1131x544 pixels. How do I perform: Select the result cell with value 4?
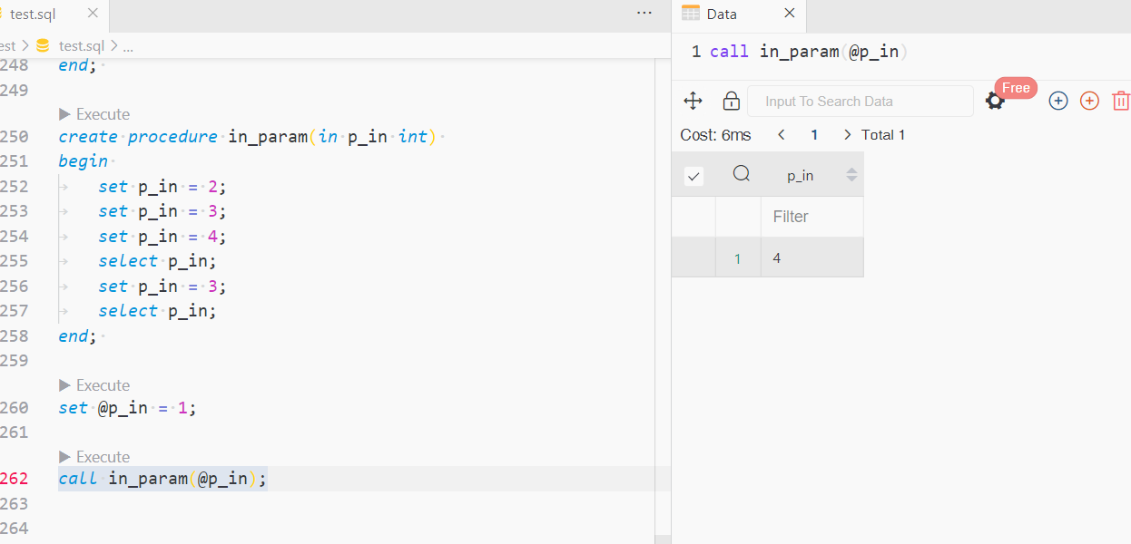pos(812,258)
